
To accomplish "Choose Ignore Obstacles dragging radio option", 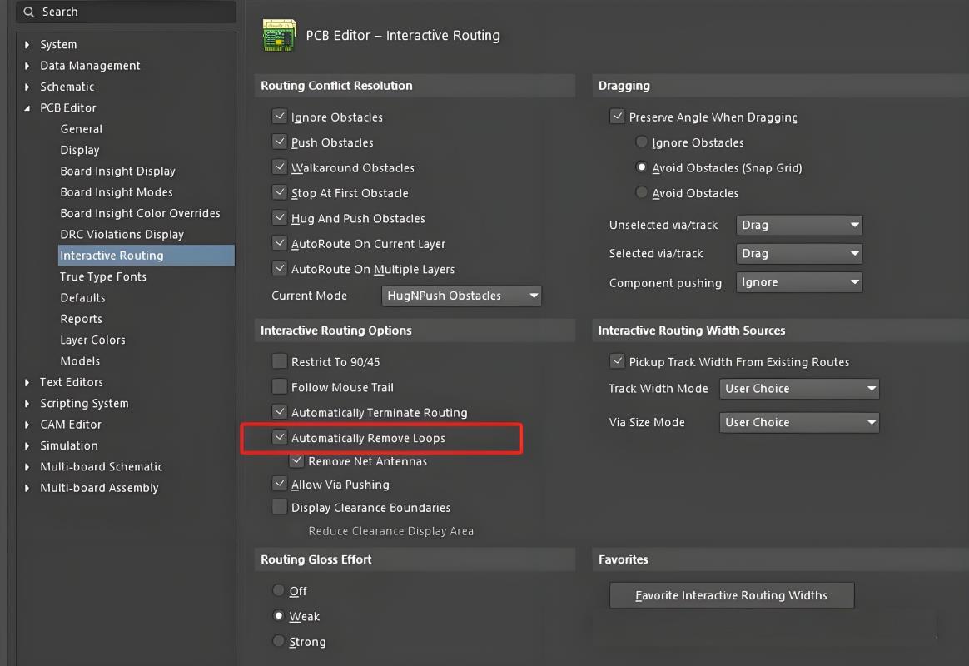I will [x=641, y=142].
